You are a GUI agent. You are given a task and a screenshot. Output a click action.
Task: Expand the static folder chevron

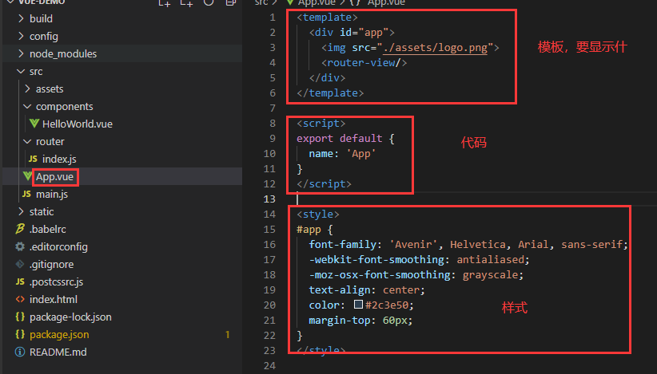point(21,211)
